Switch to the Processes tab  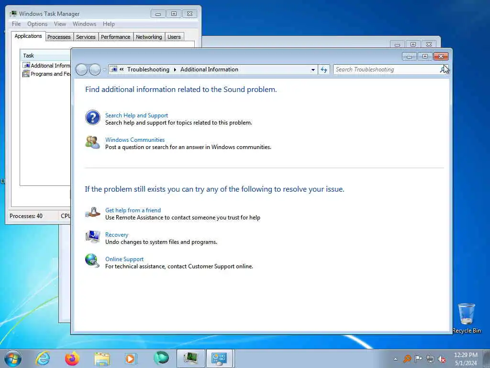59,37
